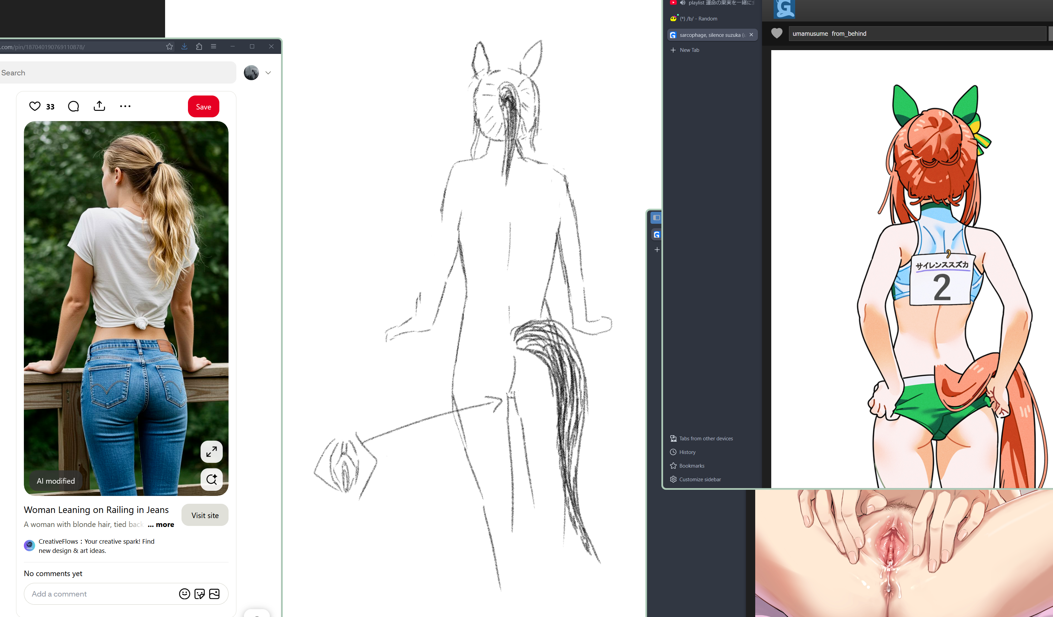Viewport: 1053px width, 617px height.
Task: Click the main pin photo thumbnail
Action: (126, 308)
